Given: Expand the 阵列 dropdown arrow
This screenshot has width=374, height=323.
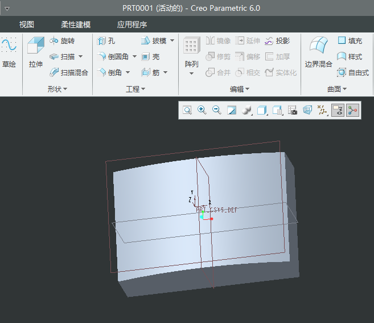Looking at the screenshot, I should click(191, 73).
